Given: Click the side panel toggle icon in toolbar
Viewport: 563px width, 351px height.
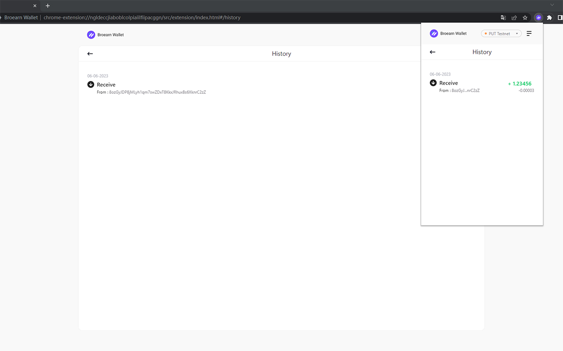Looking at the screenshot, I should (x=560, y=18).
